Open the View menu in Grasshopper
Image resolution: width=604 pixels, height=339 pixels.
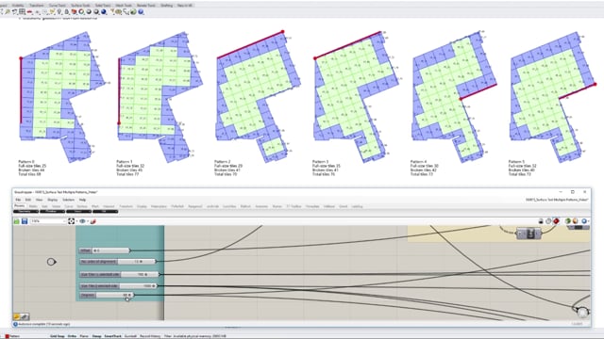point(40,200)
